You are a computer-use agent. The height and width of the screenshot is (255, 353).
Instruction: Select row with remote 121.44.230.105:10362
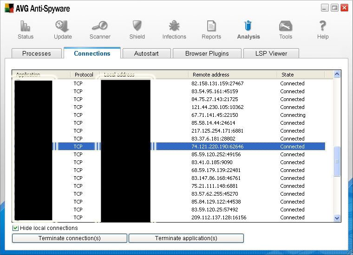[170, 107]
